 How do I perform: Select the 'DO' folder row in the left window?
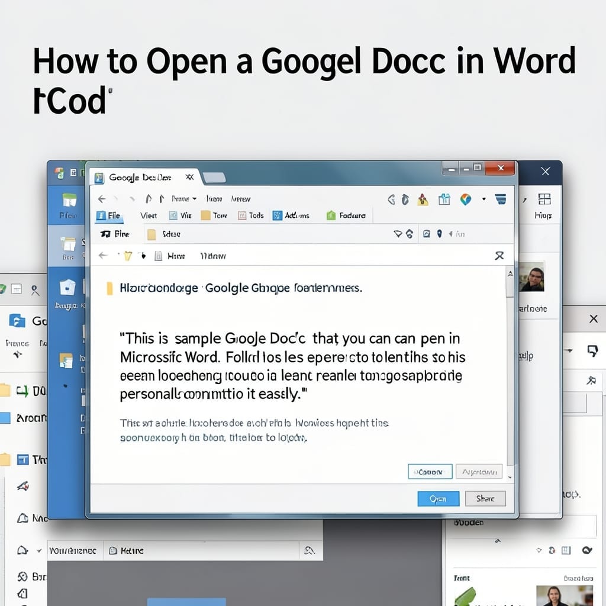click(23, 391)
